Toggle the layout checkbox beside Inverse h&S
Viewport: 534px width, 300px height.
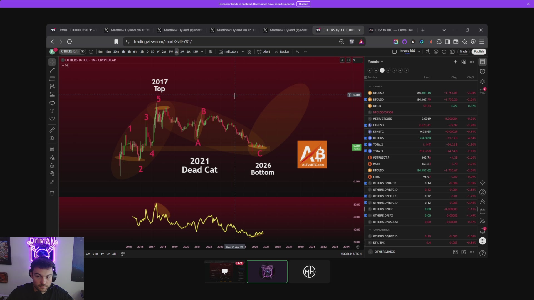394,52
